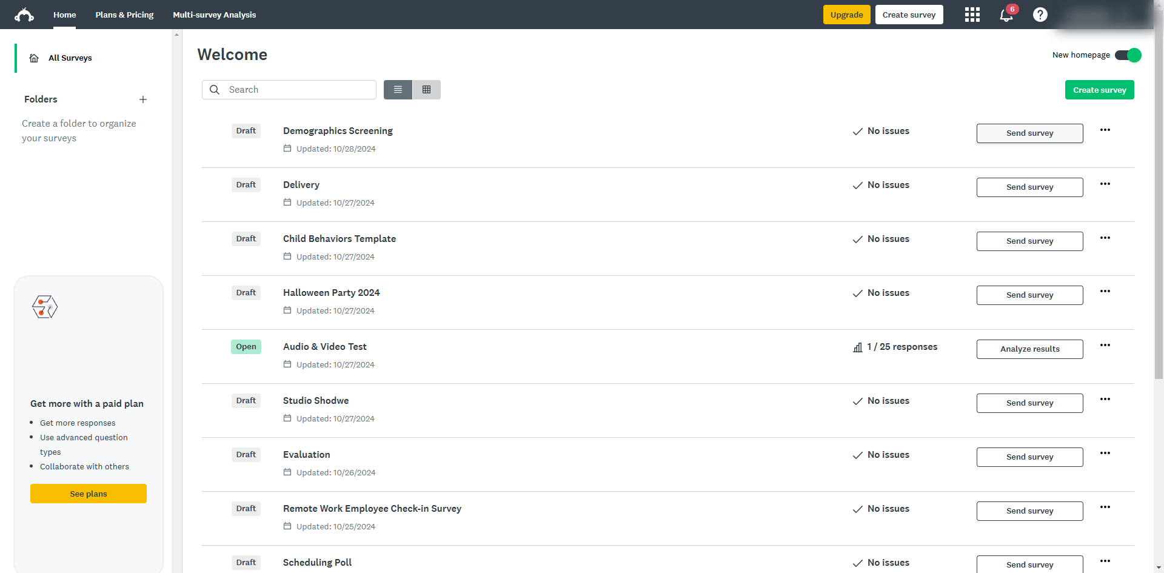Open more options for Audio & Video Test
The width and height of the screenshot is (1164, 573).
point(1105,345)
